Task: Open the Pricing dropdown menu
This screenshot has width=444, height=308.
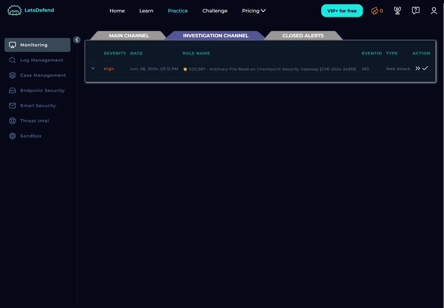Action: click(253, 11)
